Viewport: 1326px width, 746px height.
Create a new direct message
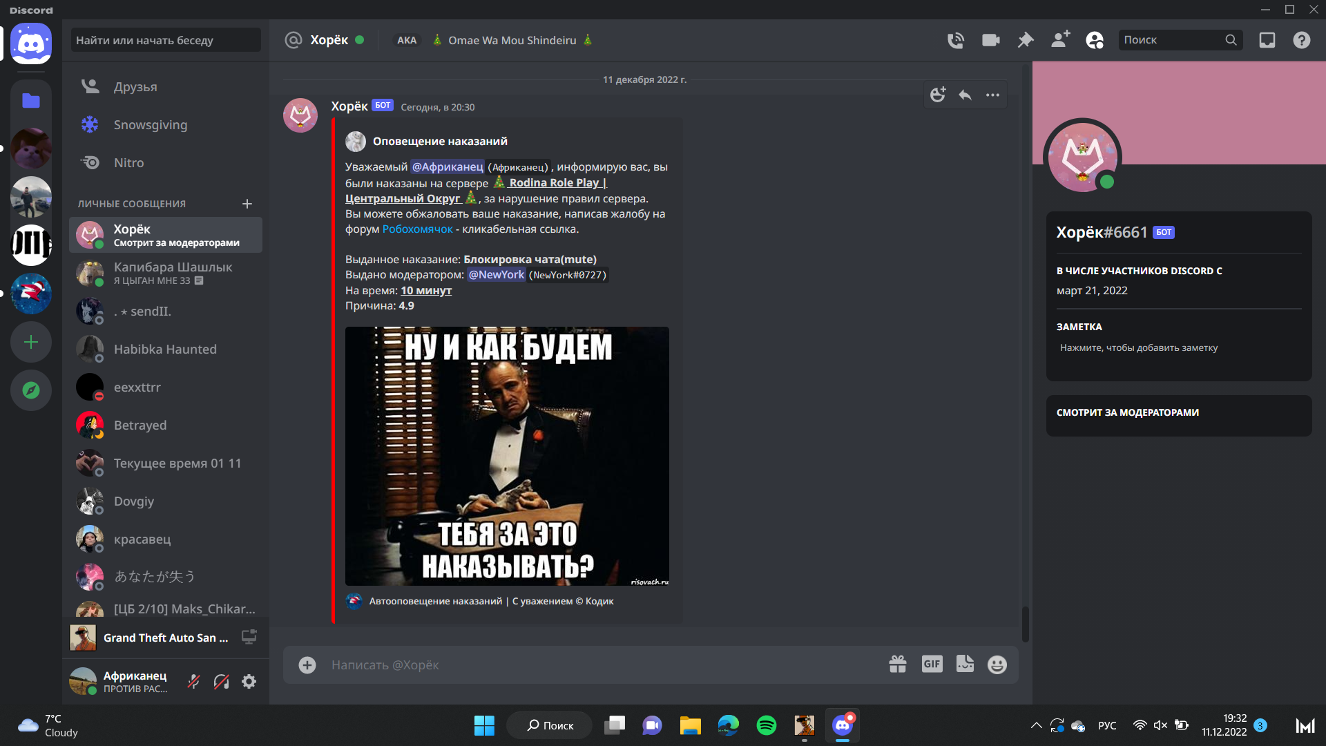[247, 204]
